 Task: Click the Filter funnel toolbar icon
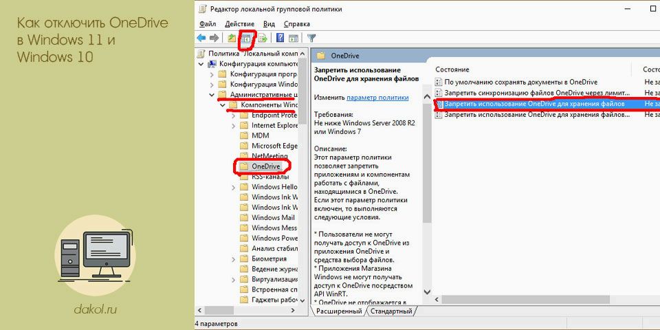311,38
